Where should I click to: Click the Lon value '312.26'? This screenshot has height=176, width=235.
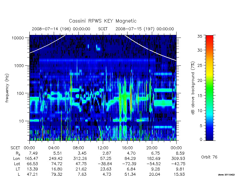pos(80,158)
